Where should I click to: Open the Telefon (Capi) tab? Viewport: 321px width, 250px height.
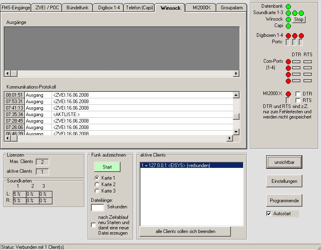(139, 8)
